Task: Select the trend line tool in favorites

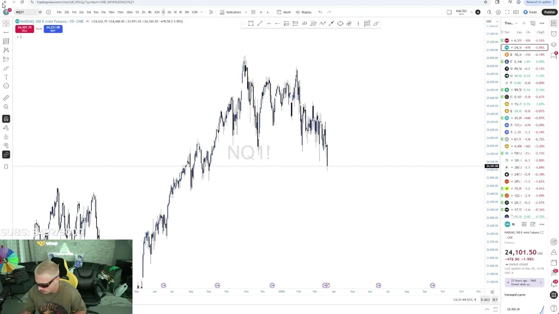Action: coord(259,24)
